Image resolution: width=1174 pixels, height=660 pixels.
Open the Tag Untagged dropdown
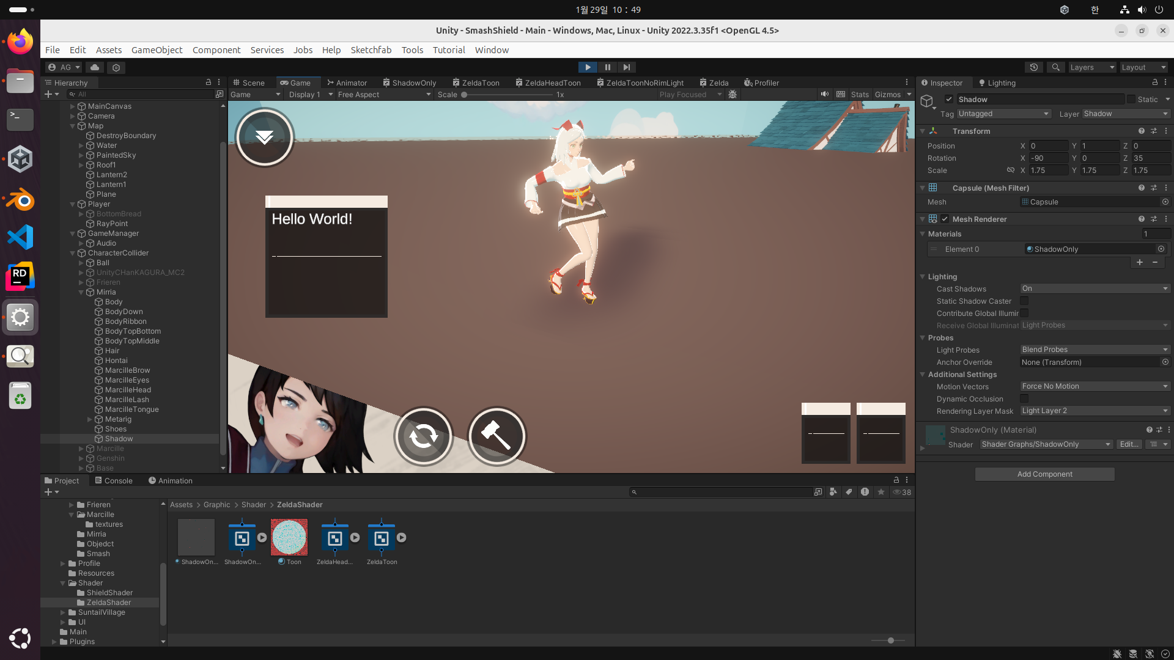[1004, 114]
